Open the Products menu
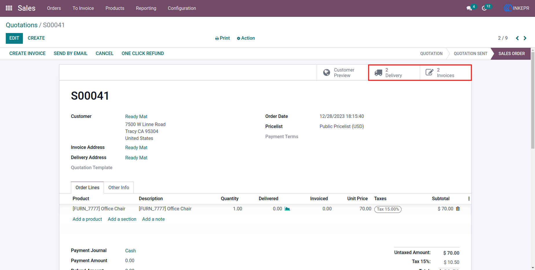535x270 pixels. (115, 8)
